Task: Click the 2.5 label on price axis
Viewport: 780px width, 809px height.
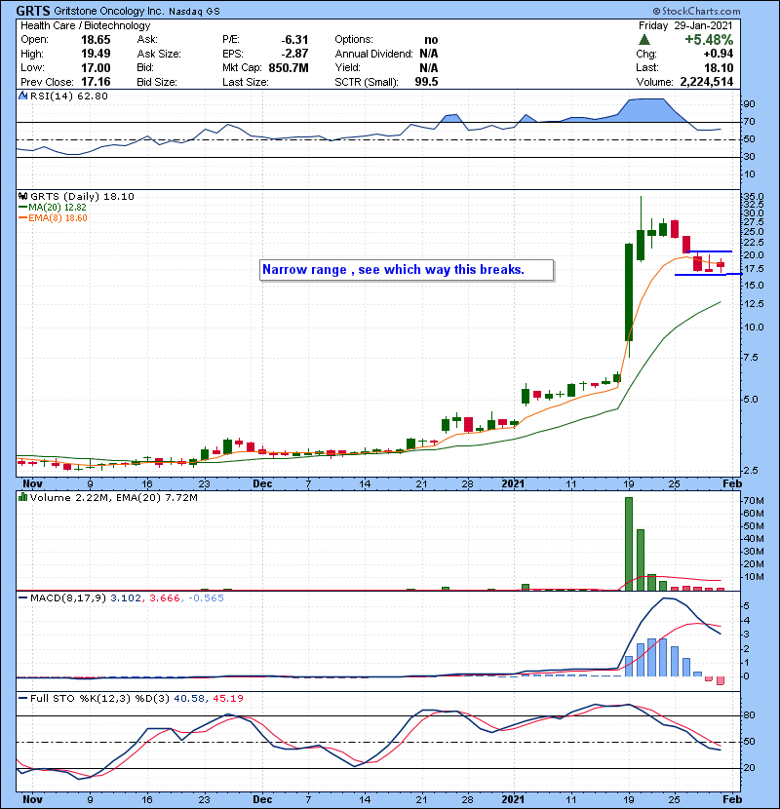Action: pos(751,471)
